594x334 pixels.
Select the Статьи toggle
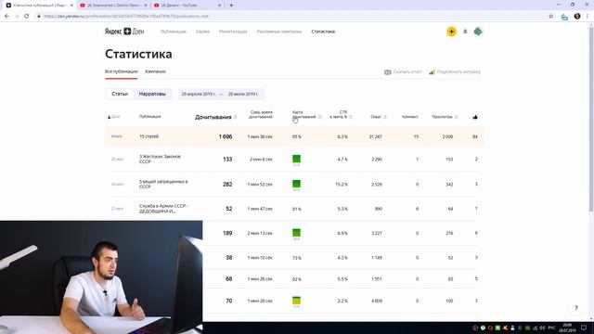[120, 94]
